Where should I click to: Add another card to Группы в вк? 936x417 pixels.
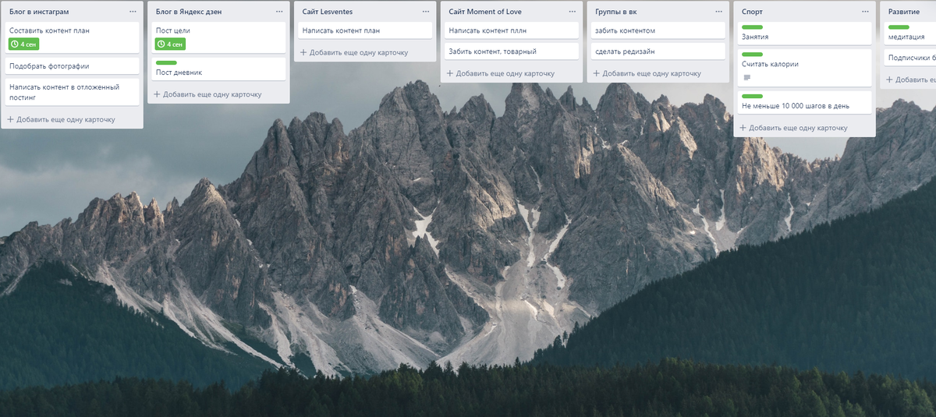tap(647, 73)
